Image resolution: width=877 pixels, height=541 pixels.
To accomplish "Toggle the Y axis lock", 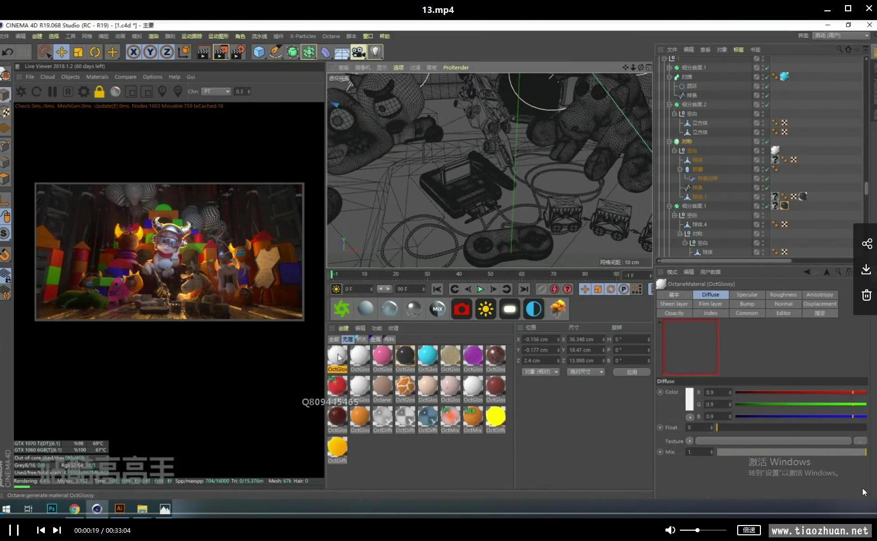I will (x=150, y=52).
